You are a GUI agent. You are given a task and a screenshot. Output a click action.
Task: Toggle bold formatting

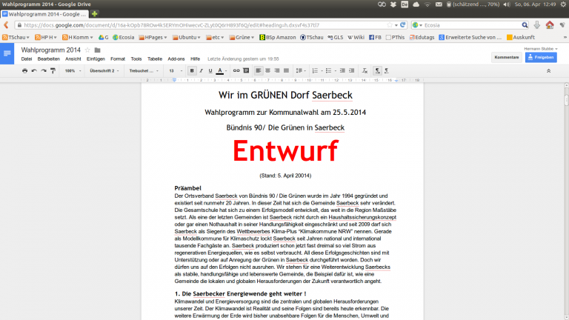pyautogui.click(x=192, y=71)
